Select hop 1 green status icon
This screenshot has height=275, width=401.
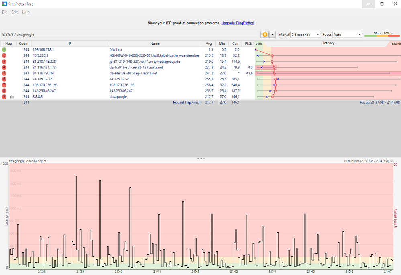[4, 50]
